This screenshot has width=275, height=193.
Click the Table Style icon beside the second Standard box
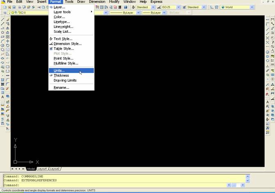click(184, 7)
